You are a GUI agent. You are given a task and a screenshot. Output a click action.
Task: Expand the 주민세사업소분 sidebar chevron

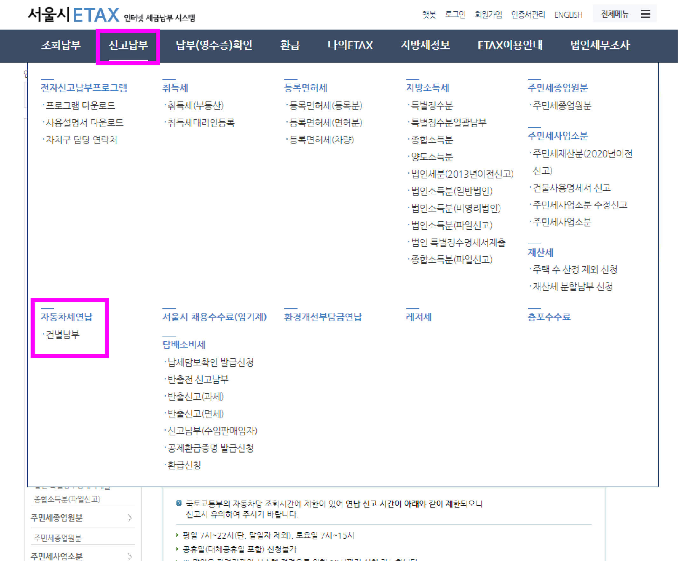[x=129, y=556]
